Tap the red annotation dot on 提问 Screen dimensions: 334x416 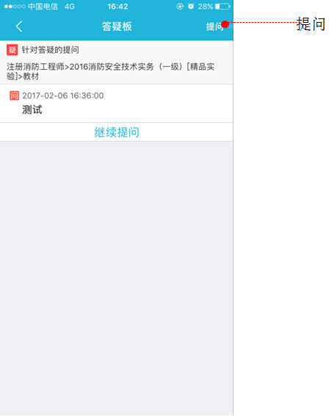tap(225, 24)
